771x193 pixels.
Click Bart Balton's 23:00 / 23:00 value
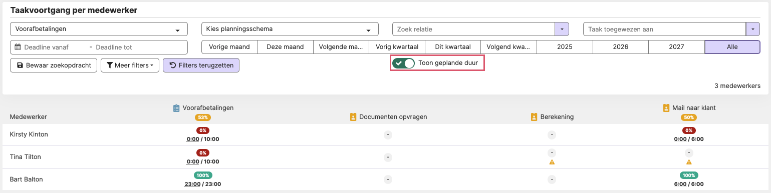(203, 184)
